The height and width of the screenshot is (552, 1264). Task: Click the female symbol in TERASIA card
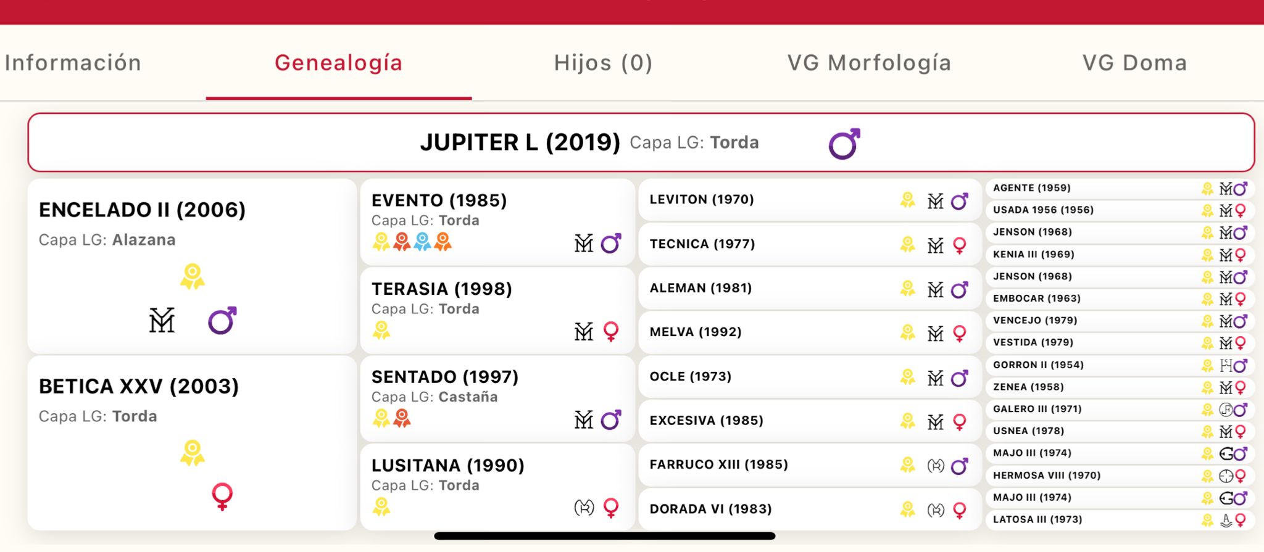click(x=611, y=331)
